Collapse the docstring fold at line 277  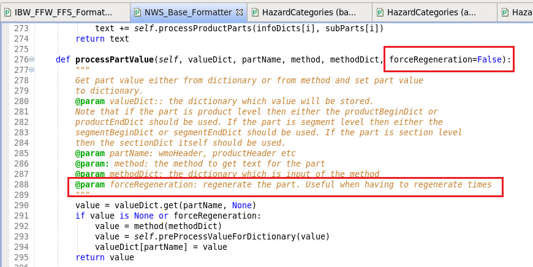pos(32,70)
